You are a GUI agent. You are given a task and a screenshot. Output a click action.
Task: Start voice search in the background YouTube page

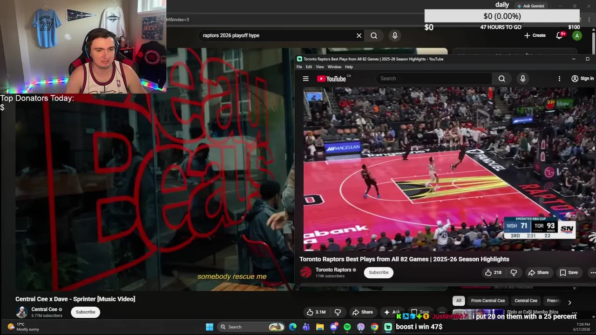[395, 35]
